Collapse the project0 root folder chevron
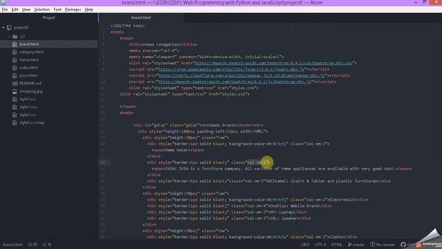 pos(3,28)
